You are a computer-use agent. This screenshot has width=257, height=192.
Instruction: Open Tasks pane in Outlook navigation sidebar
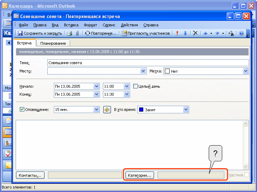point(8,154)
